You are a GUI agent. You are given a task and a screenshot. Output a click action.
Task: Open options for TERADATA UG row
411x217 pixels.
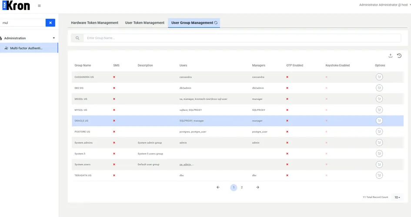[379, 175]
